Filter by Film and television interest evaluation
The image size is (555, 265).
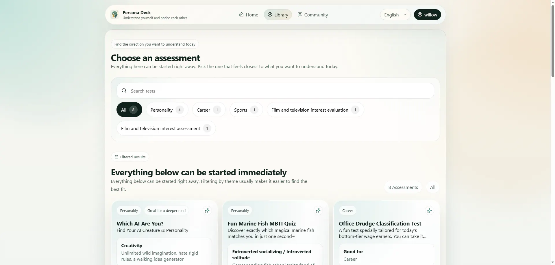(x=315, y=110)
